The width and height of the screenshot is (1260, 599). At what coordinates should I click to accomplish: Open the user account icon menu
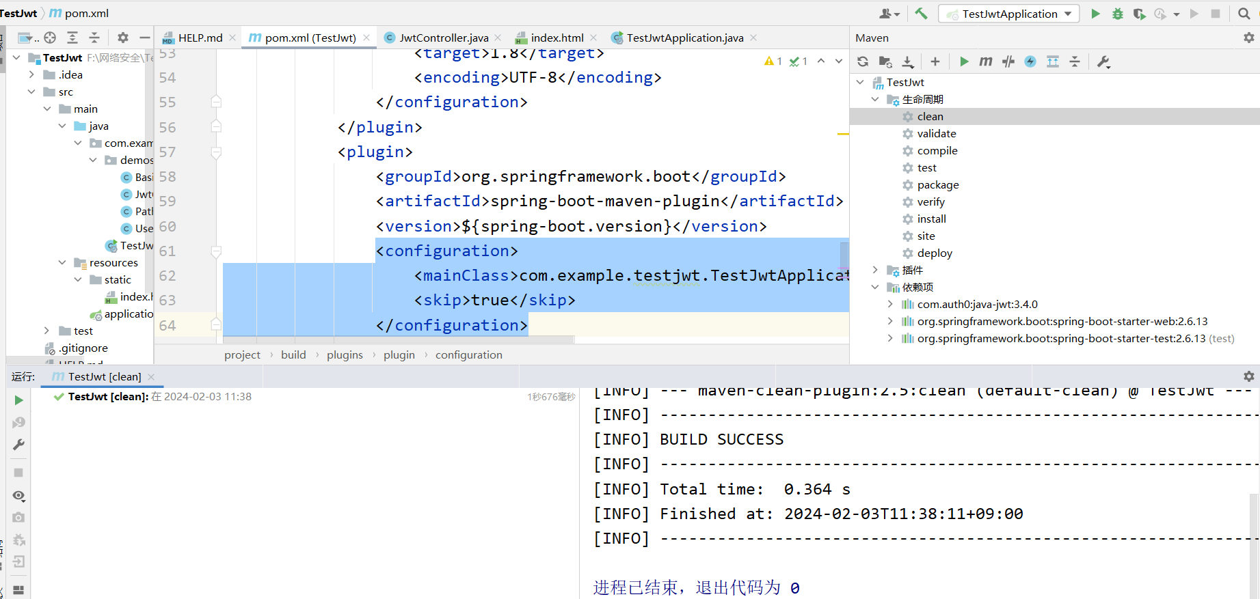coord(889,14)
